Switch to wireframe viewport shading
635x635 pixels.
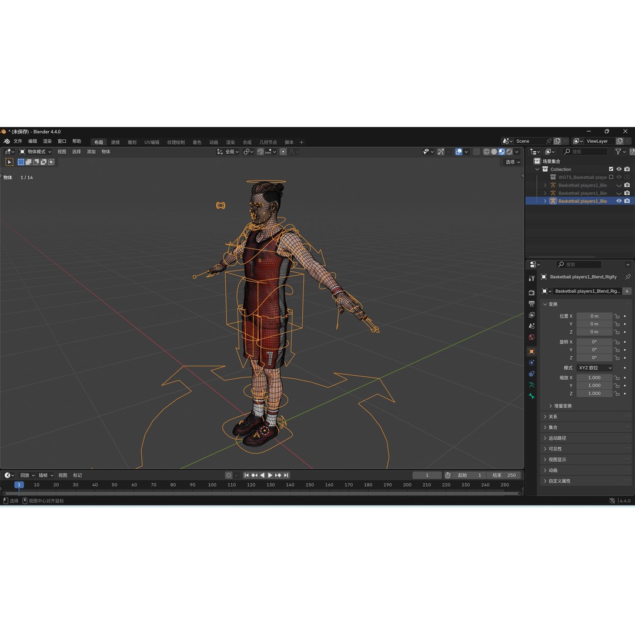pos(486,152)
